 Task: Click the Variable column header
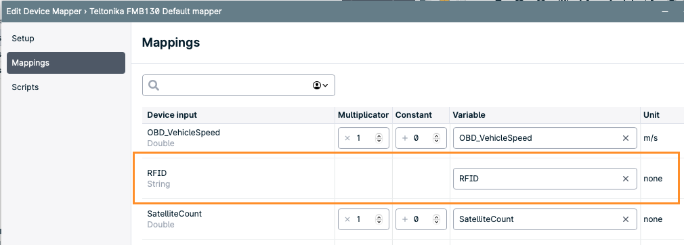tap(469, 115)
